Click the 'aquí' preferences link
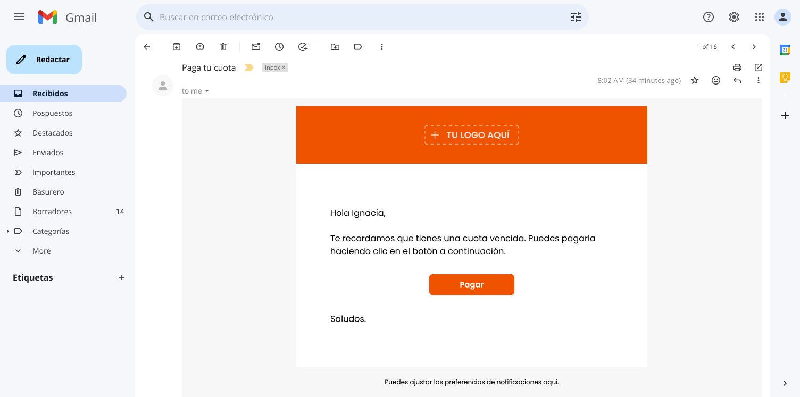Screen dimensions: 800x397 tap(550, 382)
